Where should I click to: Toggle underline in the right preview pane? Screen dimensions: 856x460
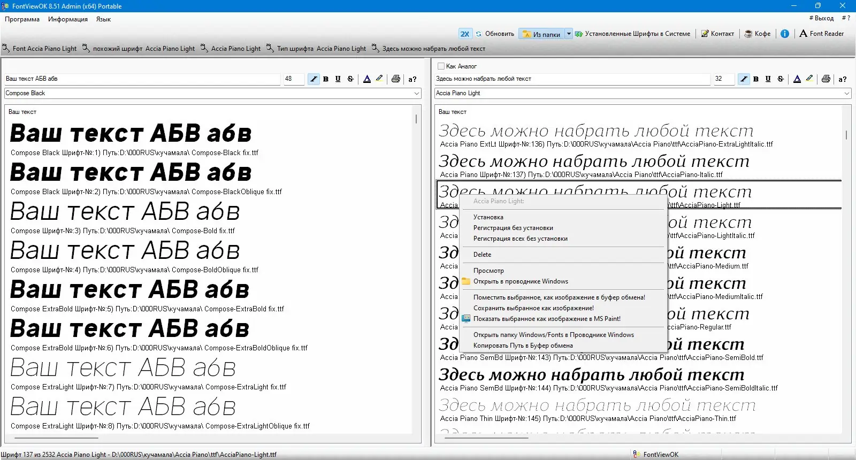point(768,79)
